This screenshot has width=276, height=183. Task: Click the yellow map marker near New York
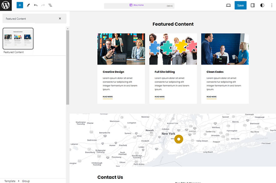[179, 139]
